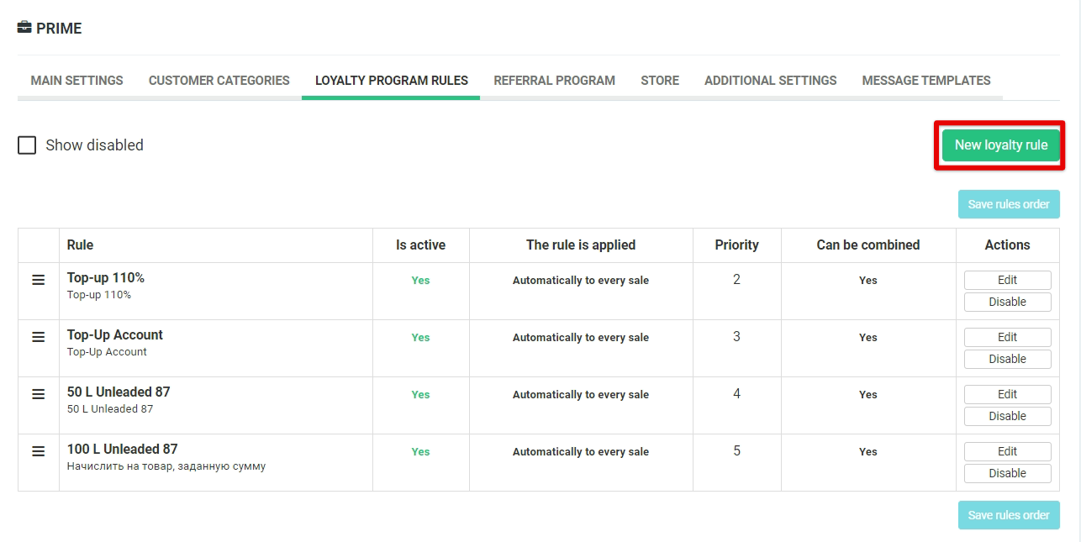This screenshot has width=1081, height=542.
Task: Toggle the Show disabled checkbox
Action: coord(27,145)
